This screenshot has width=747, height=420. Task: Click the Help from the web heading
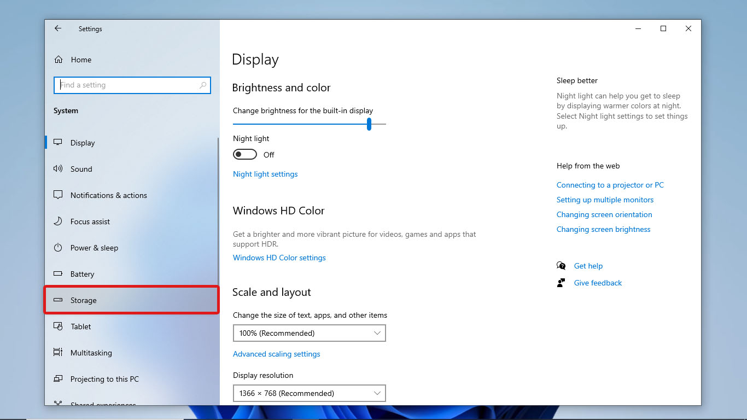tap(588, 166)
